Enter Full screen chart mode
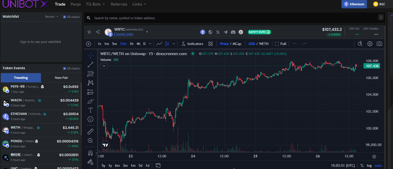Screen dimensions: 393x169 coord(280,44)
